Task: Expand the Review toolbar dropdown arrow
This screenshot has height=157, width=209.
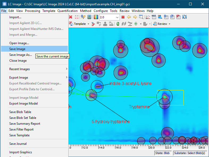Action: coord(169,24)
